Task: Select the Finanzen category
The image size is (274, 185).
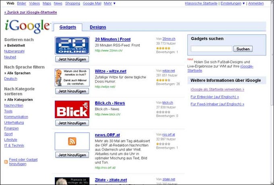Action: 11,128
